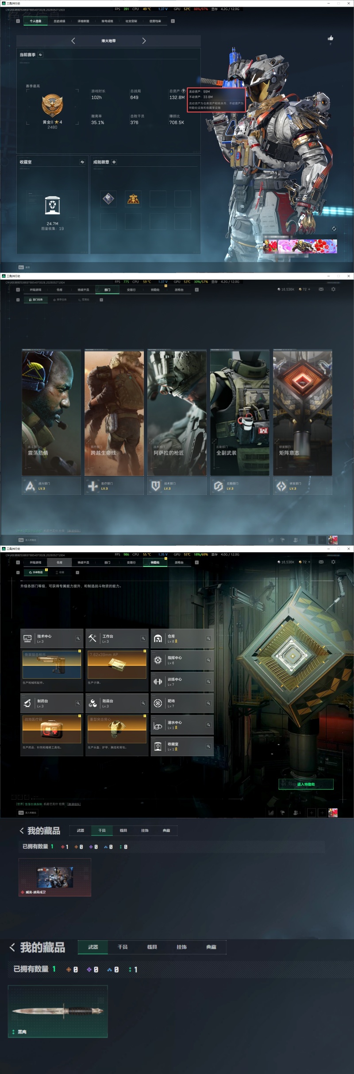Open the 仓库 Lv 8 facility row
Viewport: 354px width, 1074px height.
[182, 639]
